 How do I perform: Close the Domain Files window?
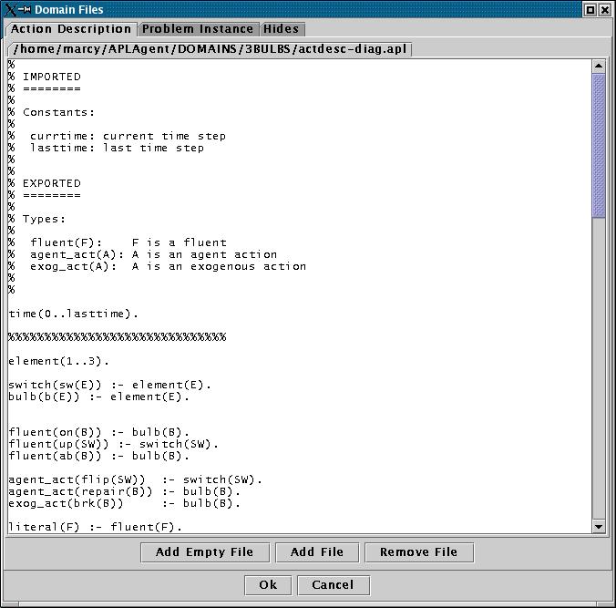click(x=605, y=10)
